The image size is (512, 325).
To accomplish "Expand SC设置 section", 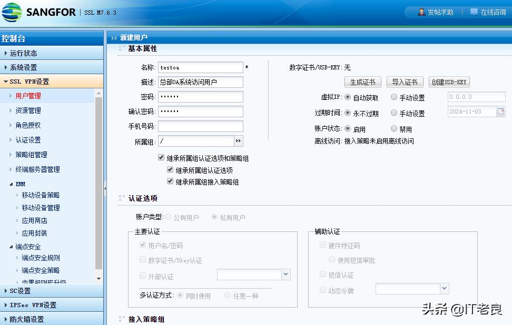I will click(x=52, y=291).
